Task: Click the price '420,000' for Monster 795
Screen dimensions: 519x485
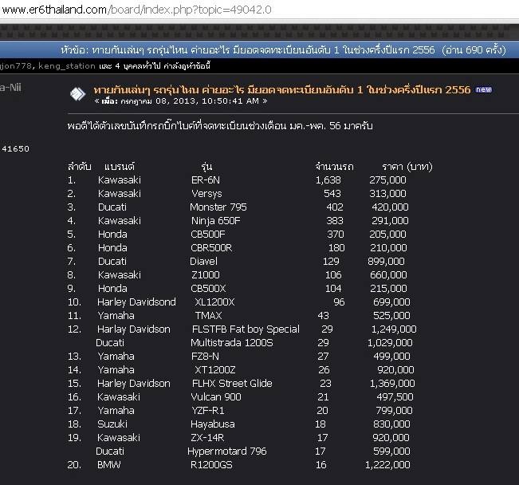Action: point(390,207)
